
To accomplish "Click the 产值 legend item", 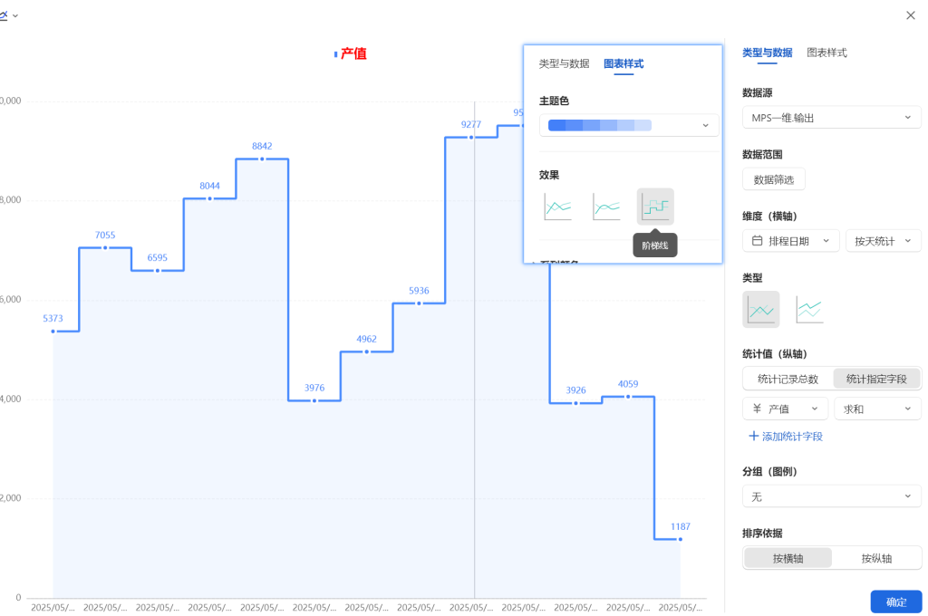I will tap(351, 53).
